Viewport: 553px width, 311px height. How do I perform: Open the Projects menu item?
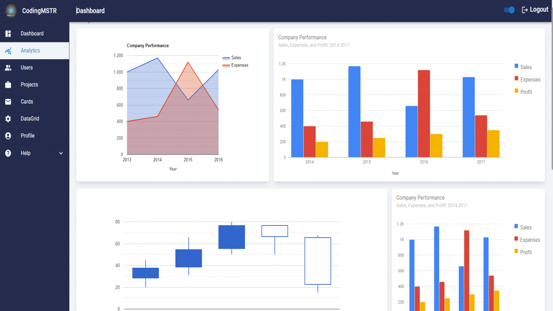pyautogui.click(x=35, y=85)
